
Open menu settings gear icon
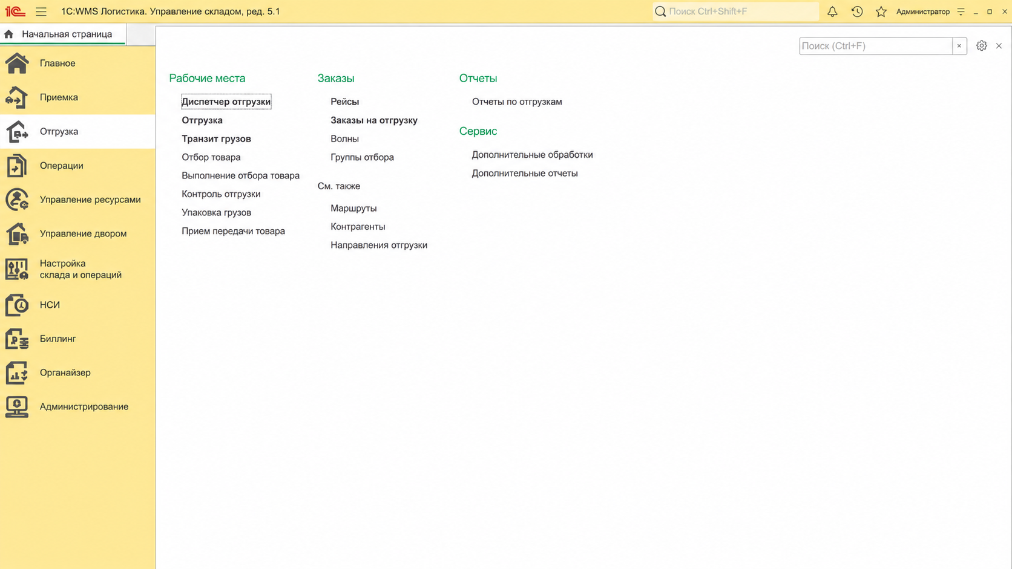pyautogui.click(x=982, y=46)
